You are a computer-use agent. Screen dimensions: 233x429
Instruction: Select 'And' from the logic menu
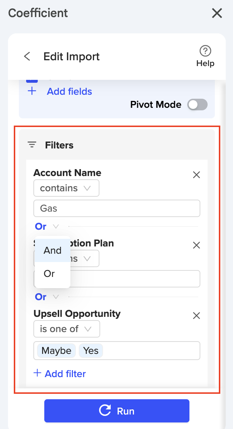[x=53, y=250]
